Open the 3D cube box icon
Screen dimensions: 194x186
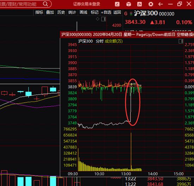(129, 4)
